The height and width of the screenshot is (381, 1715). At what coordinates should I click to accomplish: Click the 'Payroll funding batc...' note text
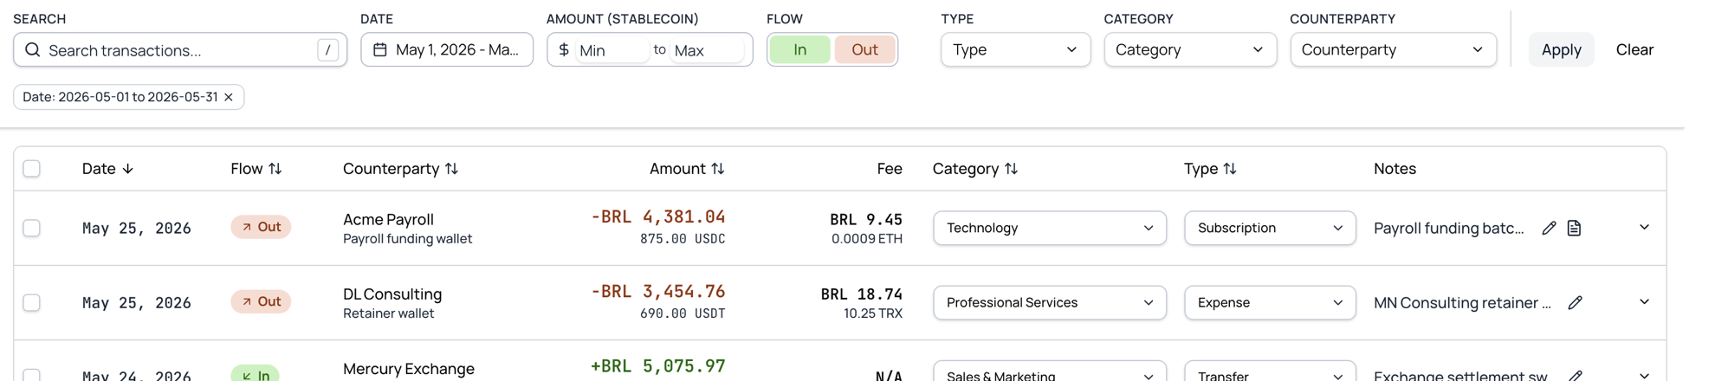coord(1449,228)
